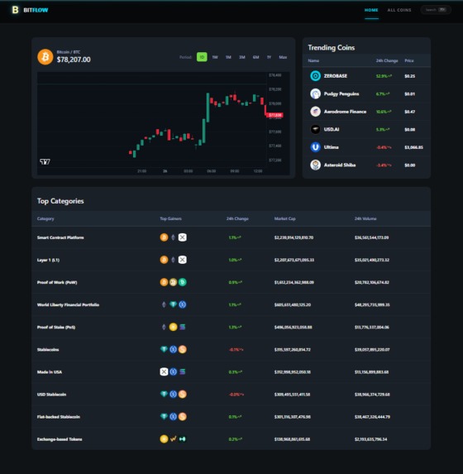Click the Layer 1 (L1) category name

(x=48, y=260)
